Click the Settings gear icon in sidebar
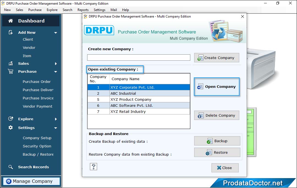This screenshot has height=188, width=297. pyautogui.click(x=11, y=128)
